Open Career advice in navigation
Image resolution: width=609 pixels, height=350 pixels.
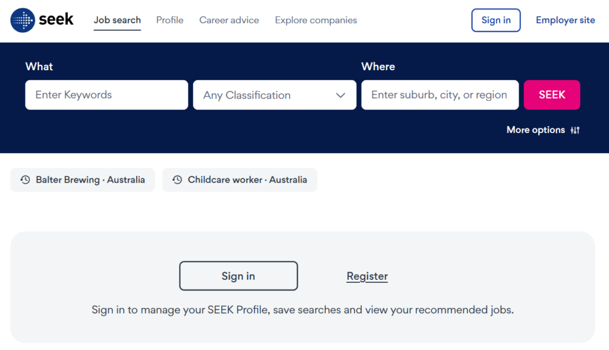point(229,20)
